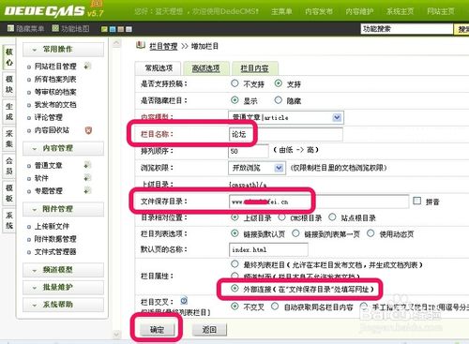Image resolution: width=469 pixels, height=344 pixels.
Task: Select 外部连接 radio option
Action: (234, 288)
